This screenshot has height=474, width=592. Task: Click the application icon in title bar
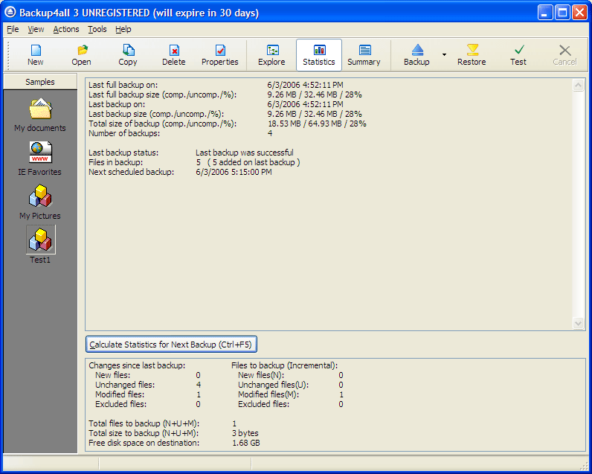[x=10, y=13]
